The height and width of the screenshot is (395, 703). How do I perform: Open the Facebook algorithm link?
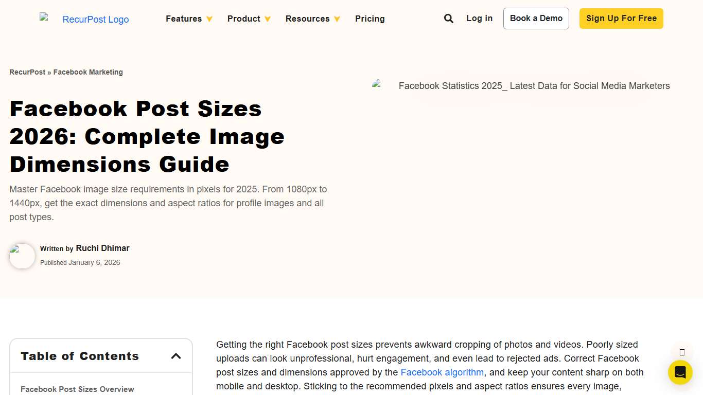point(442,372)
